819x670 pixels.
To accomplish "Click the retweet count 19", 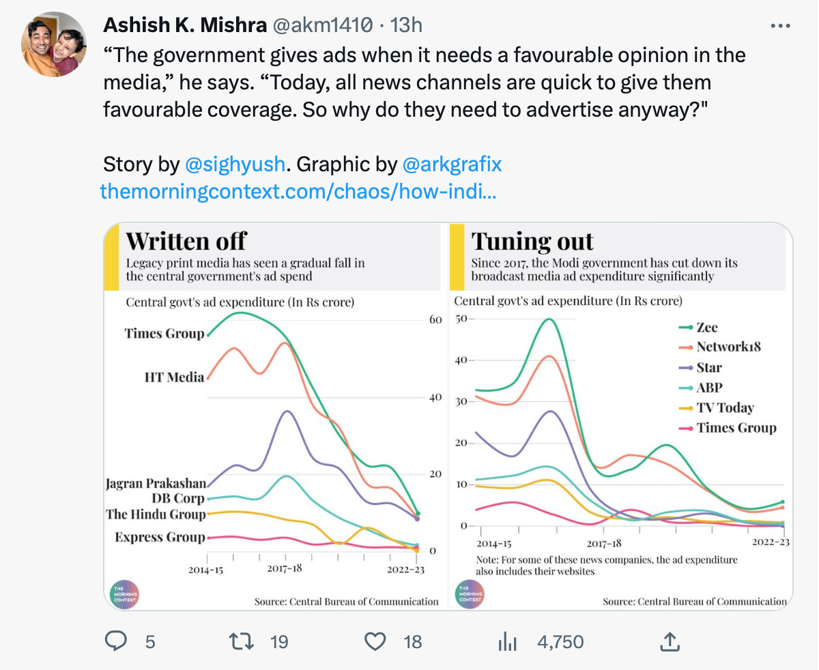I will point(278,642).
